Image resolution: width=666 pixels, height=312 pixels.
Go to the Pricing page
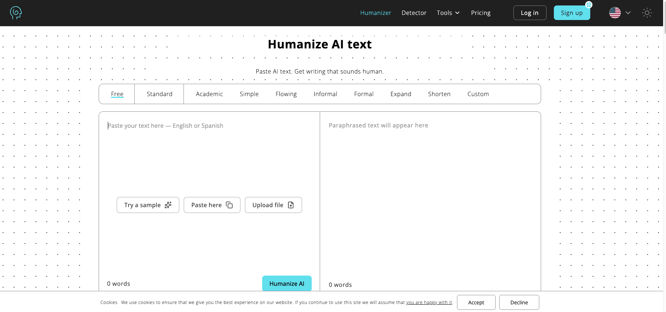[x=481, y=13]
